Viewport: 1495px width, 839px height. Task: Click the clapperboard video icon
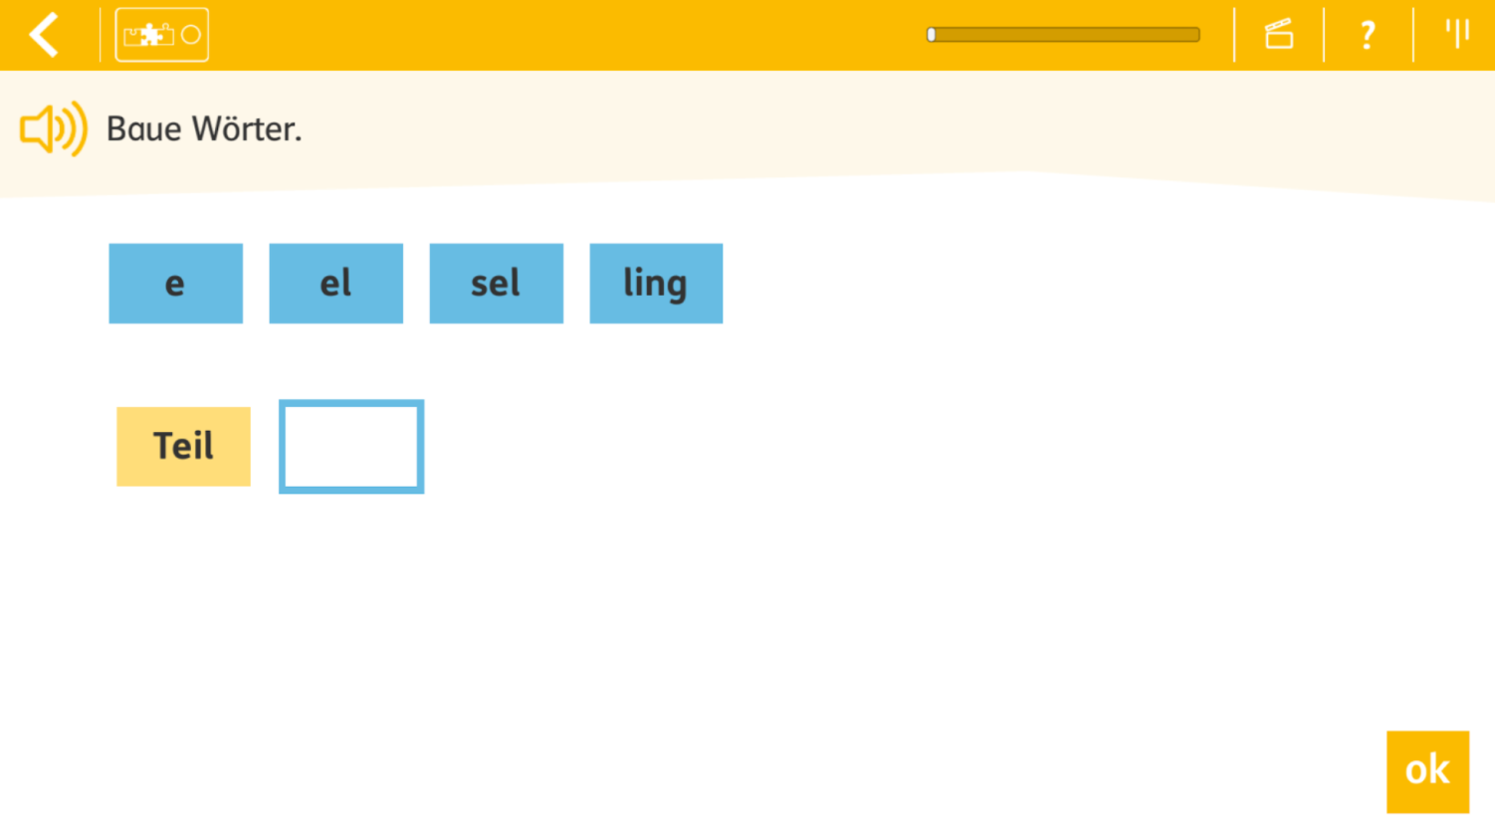tap(1279, 35)
